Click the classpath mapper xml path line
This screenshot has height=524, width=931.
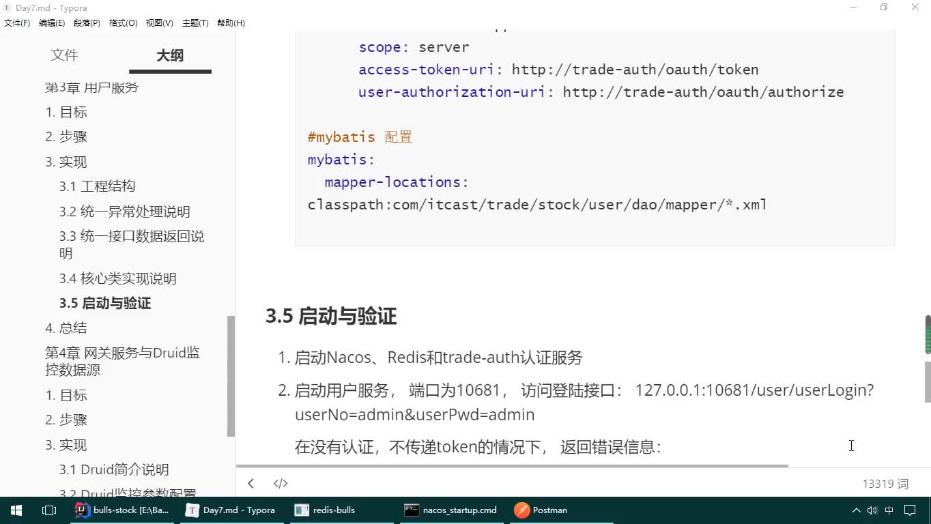click(537, 205)
